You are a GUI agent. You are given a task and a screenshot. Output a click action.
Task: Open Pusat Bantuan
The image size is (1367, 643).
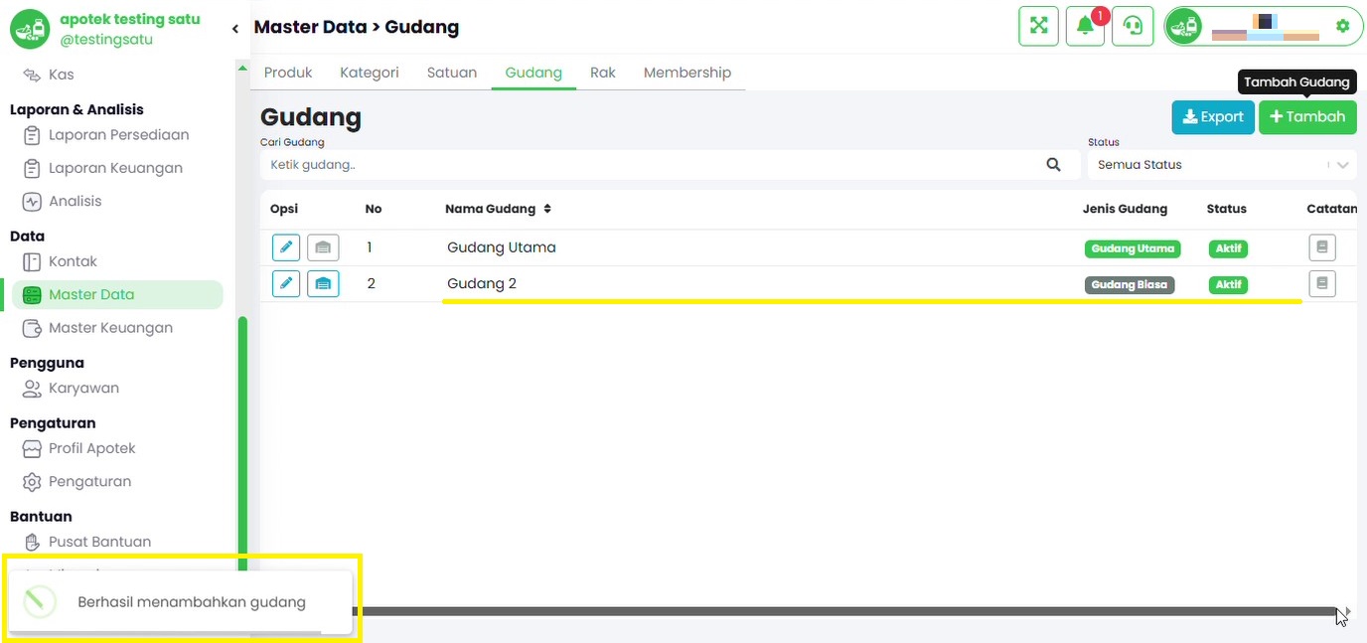[99, 542]
